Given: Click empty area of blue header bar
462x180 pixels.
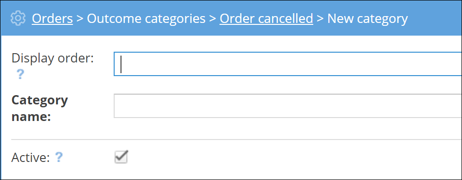Looking at the screenshot, I should click(x=435, y=18).
